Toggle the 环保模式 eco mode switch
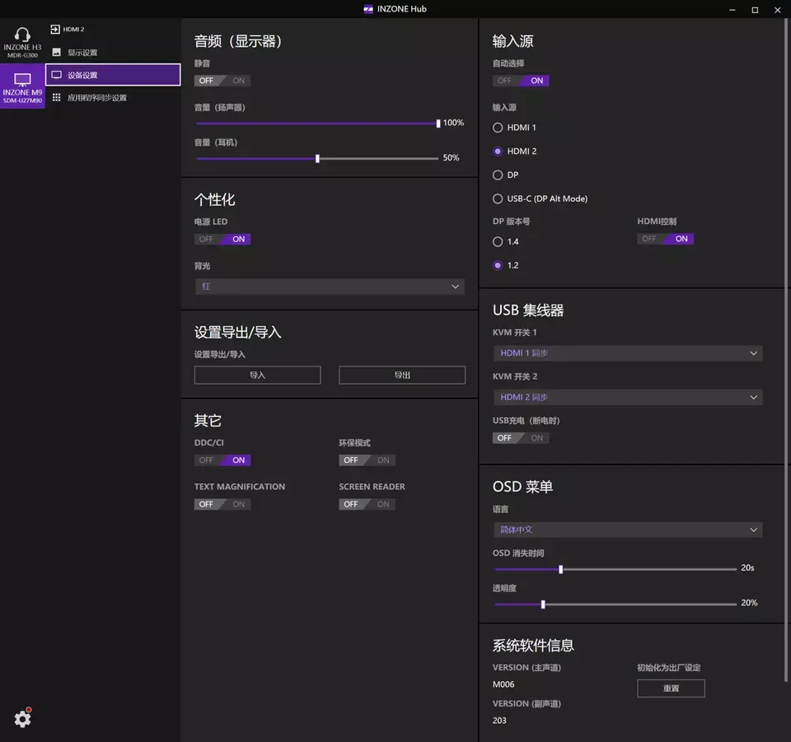The width and height of the screenshot is (791, 742). [367, 460]
